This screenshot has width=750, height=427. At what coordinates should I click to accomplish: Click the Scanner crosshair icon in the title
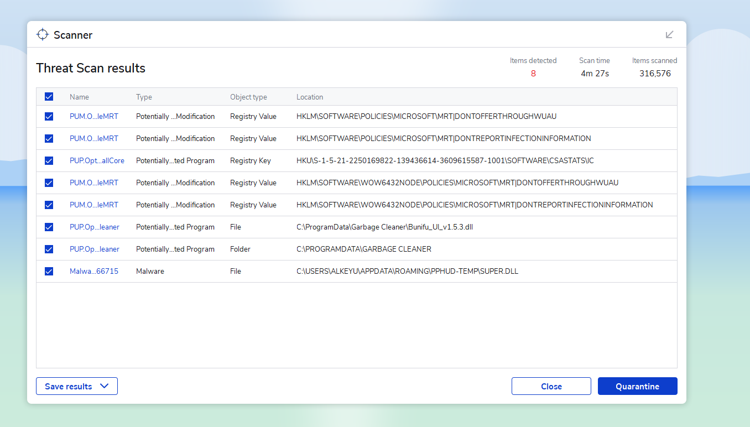pos(43,34)
